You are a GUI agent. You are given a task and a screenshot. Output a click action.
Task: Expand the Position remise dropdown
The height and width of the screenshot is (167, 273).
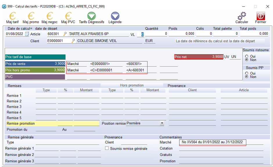(162, 124)
